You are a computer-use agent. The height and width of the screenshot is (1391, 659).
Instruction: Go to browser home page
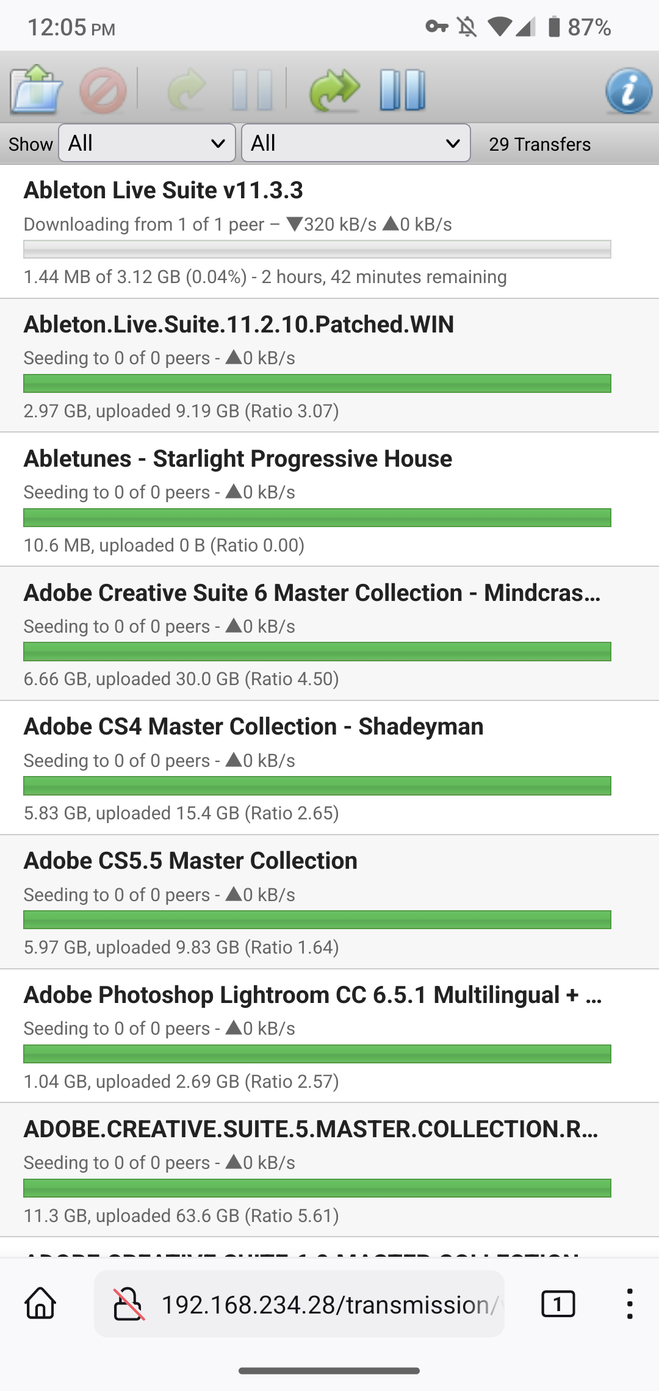click(x=40, y=1304)
